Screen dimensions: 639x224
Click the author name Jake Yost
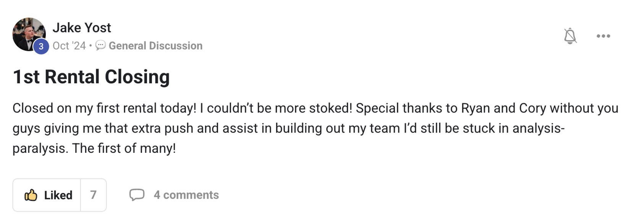82,28
